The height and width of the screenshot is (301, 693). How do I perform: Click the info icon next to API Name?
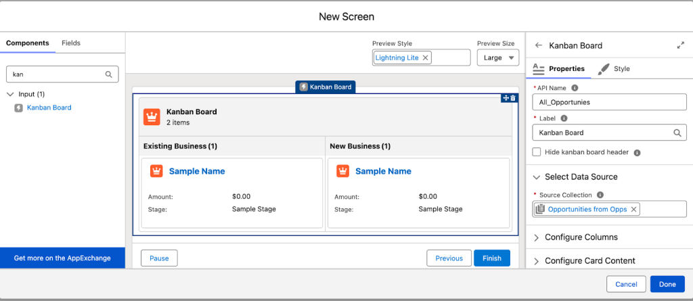[x=575, y=88]
